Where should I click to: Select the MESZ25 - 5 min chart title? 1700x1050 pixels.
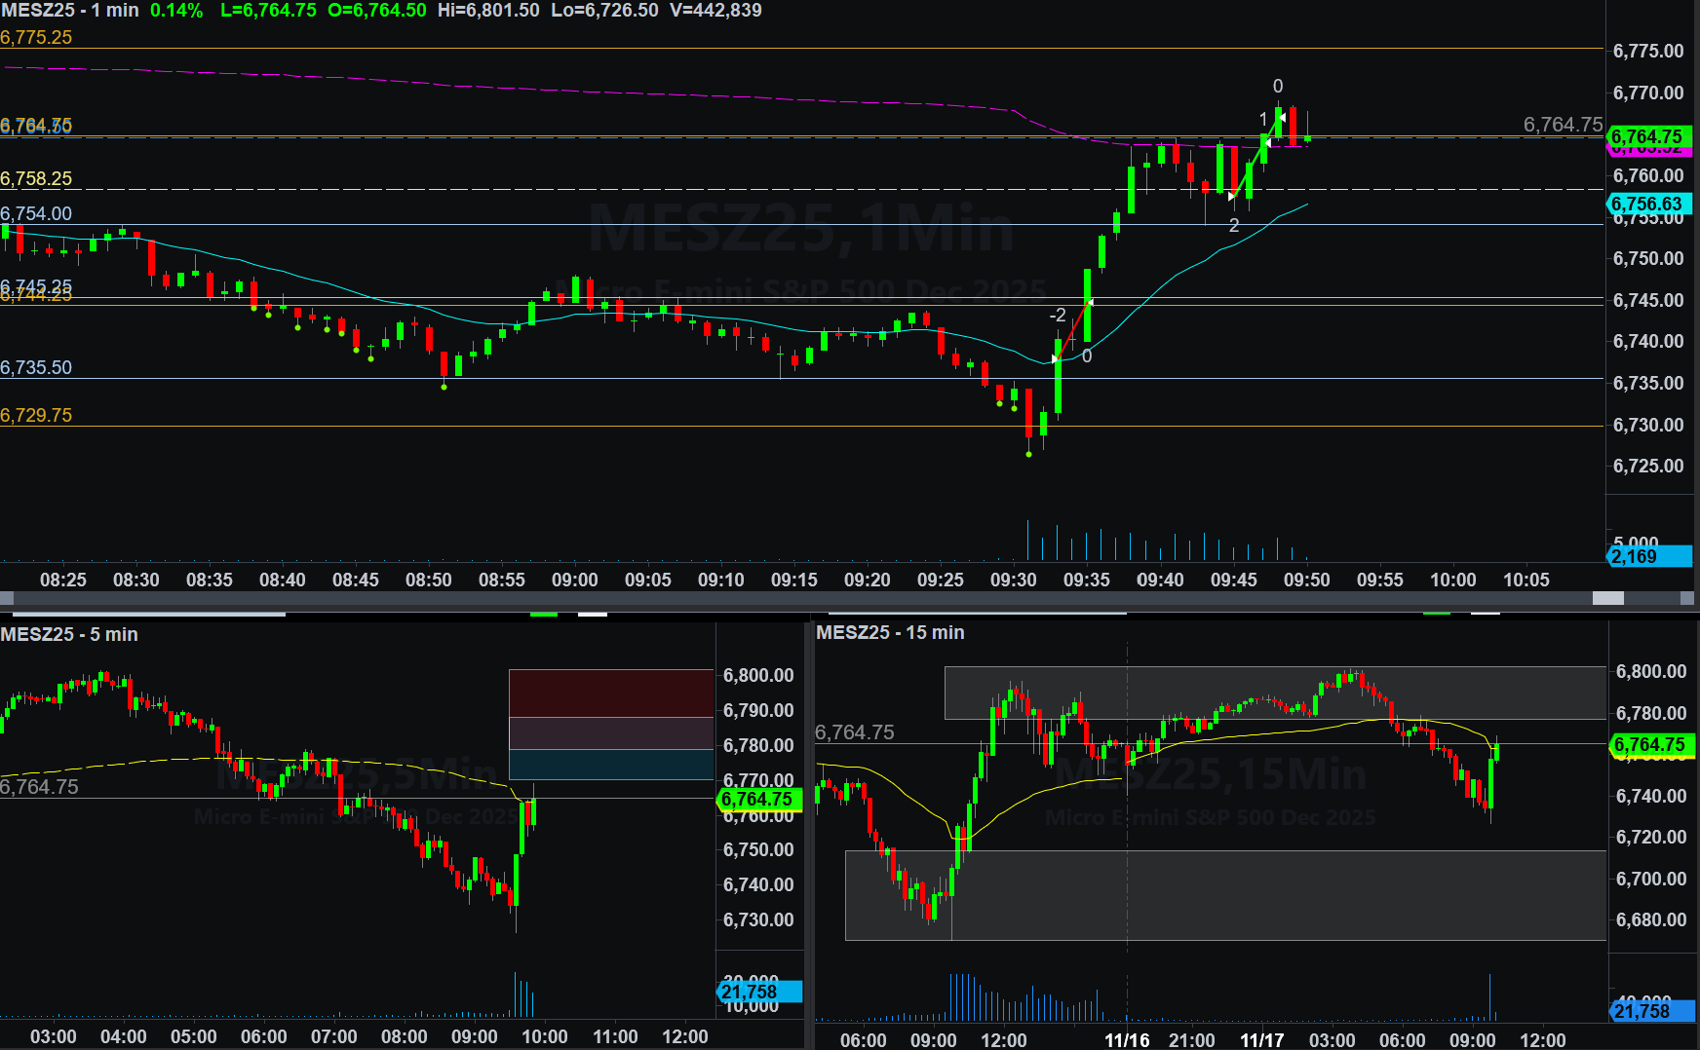69,634
